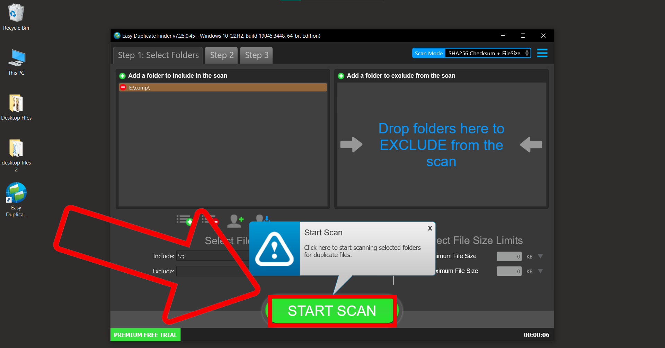The image size is (665, 348).
Task: Click the green plus to add a folder to include
Action: (122, 76)
